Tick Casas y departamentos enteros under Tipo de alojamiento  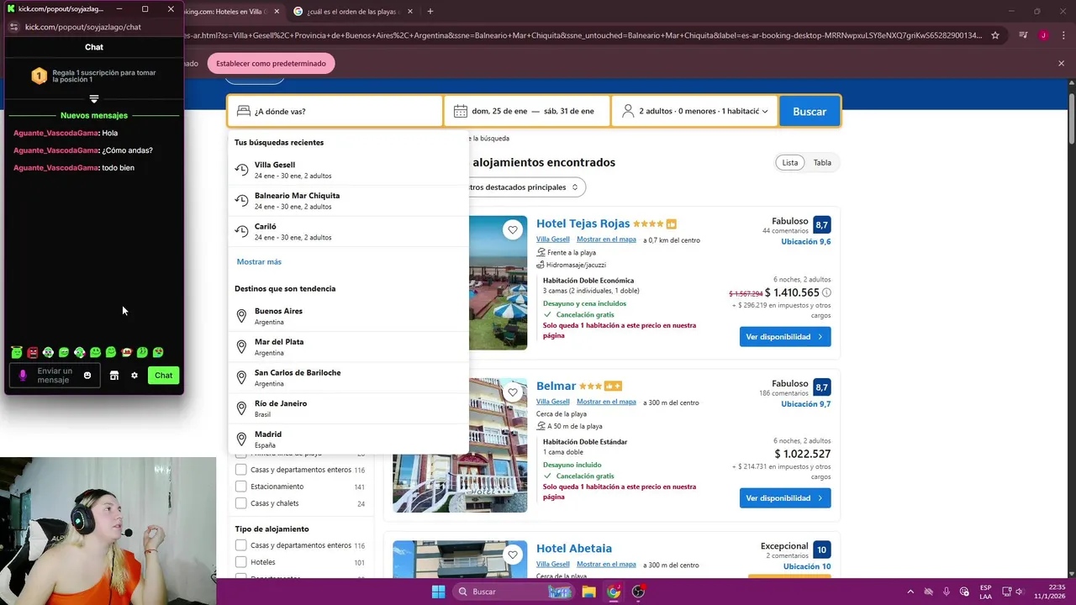pos(241,545)
